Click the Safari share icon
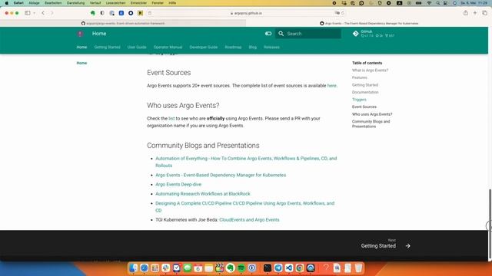This screenshot has height=276, width=492. [466, 13]
